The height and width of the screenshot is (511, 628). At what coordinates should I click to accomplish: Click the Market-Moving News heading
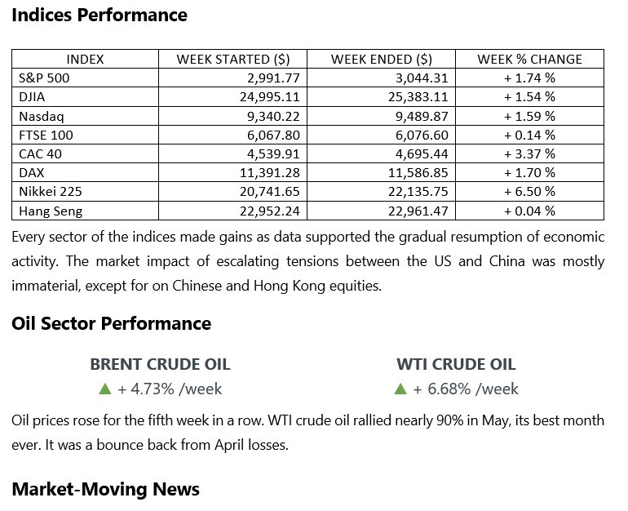point(105,489)
